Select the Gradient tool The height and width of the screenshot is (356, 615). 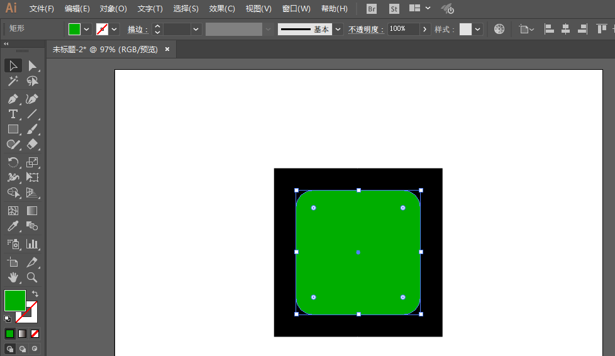pos(32,211)
